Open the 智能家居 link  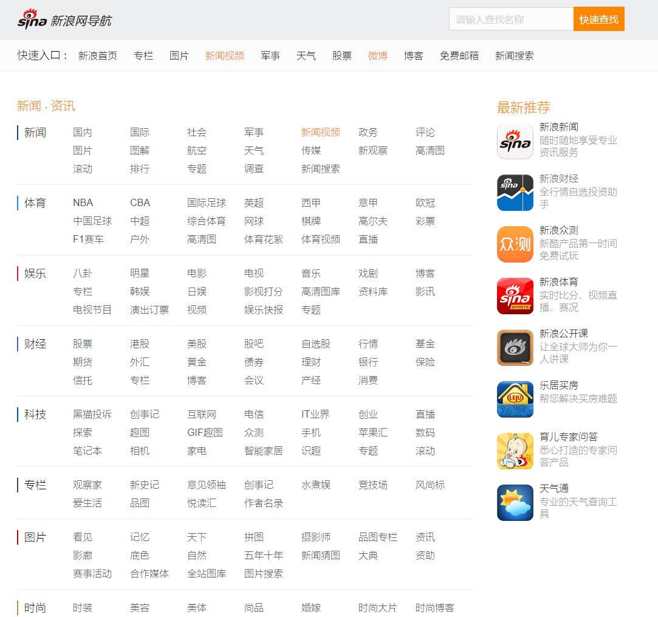[x=264, y=451]
